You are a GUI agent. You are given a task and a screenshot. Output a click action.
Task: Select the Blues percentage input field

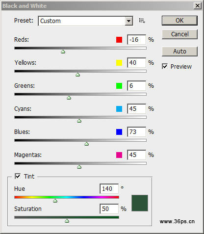[136, 132]
